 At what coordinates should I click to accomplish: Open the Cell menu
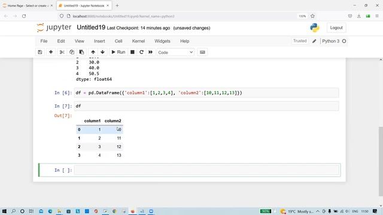(118, 41)
